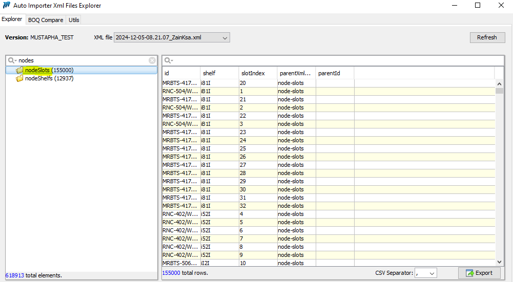Switch to the BOQ Compare tab
This screenshot has width=513, height=282.
point(46,20)
